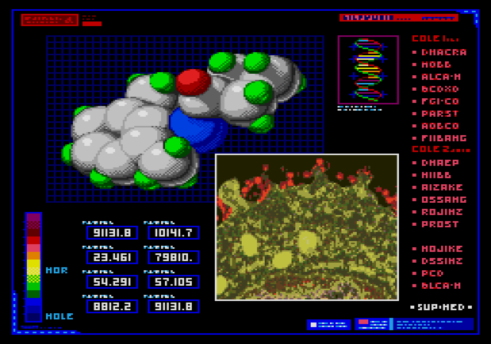Viewport: 491px width, 344px height.
Task: Toggle the bullet next to PARST
Action: pos(414,114)
